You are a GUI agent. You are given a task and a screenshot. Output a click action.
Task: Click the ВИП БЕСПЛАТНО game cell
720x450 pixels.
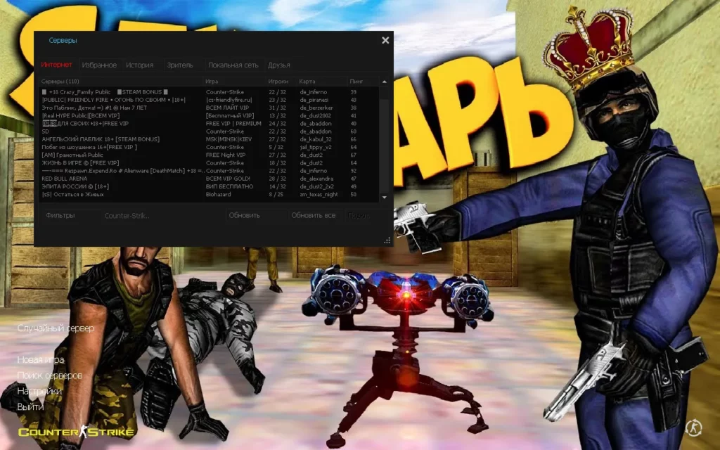click(230, 186)
